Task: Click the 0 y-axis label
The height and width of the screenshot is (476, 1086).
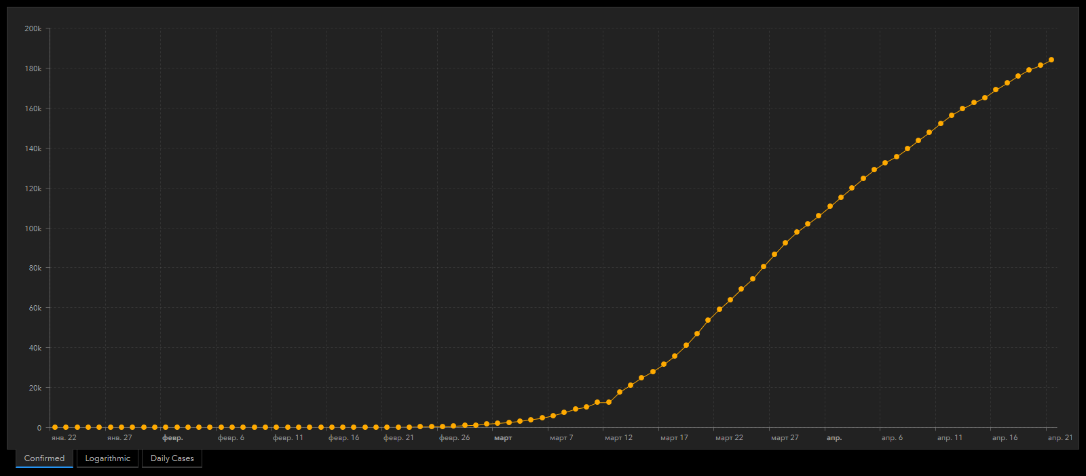Action: [x=39, y=428]
